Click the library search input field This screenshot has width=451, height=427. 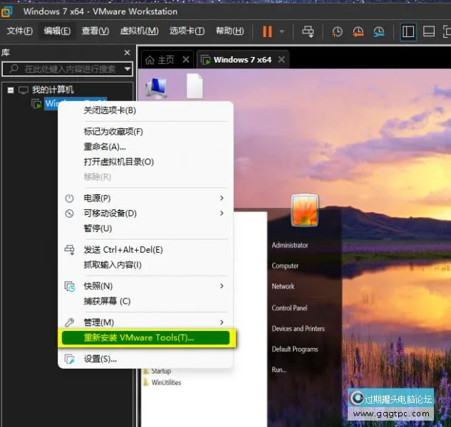[x=64, y=69]
